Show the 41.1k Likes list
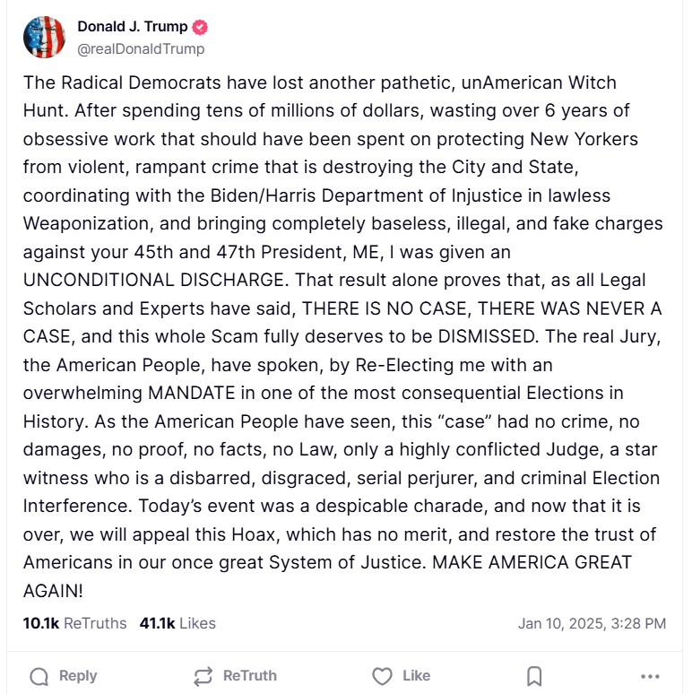 point(177,623)
